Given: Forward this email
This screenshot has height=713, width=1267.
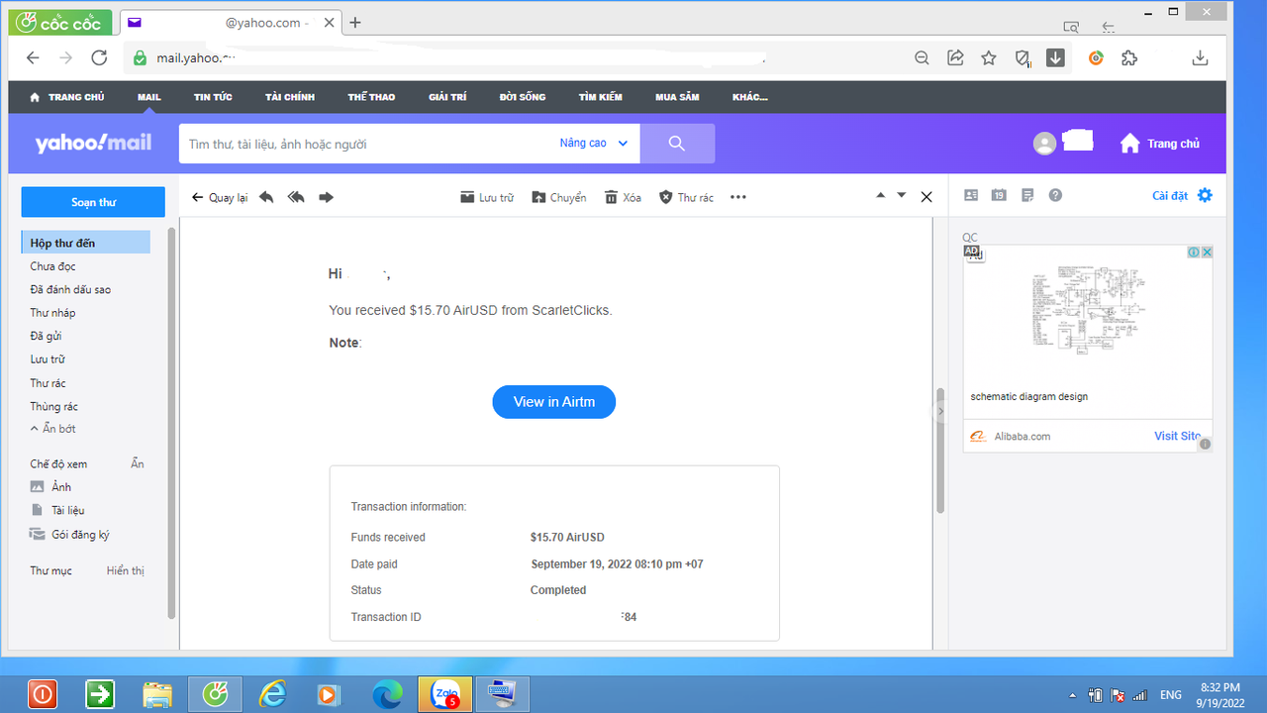Looking at the screenshot, I should click(326, 197).
